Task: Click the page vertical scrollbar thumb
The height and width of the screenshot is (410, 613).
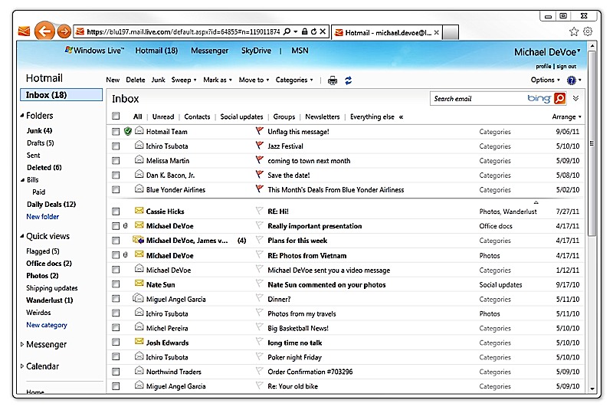Action: [592, 143]
